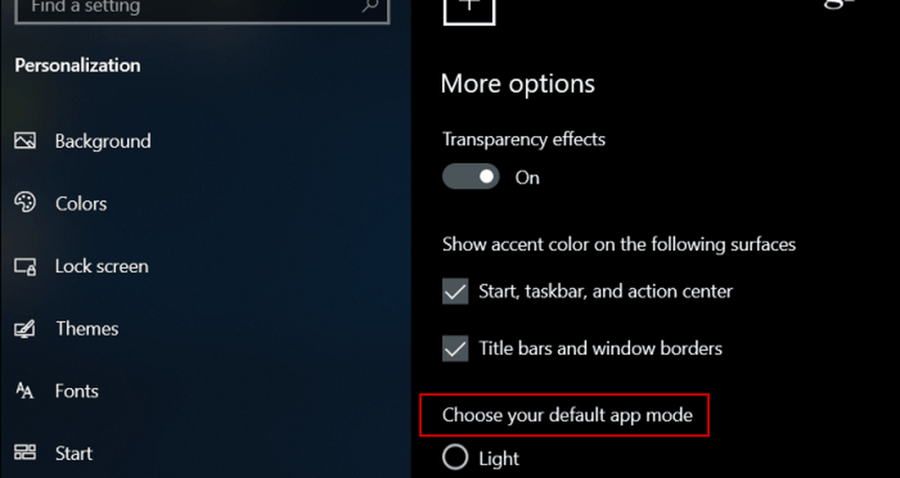Click the magnifier icon in the search box
The width and height of the screenshot is (900, 478).
coord(370,5)
